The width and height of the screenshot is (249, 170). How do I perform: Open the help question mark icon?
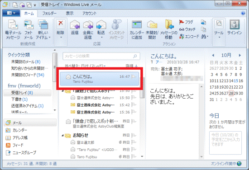[243, 13]
